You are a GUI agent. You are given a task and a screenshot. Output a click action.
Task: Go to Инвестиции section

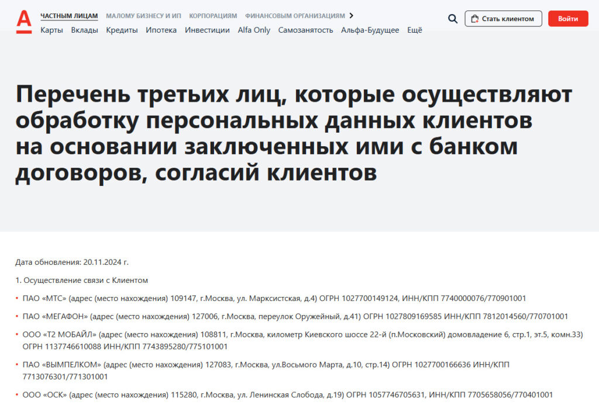coord(208,30)
